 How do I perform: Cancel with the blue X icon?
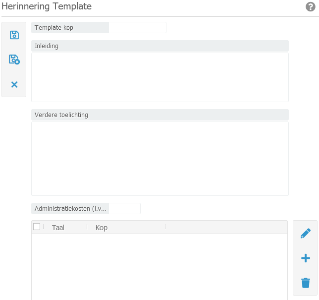click(14, 84)
